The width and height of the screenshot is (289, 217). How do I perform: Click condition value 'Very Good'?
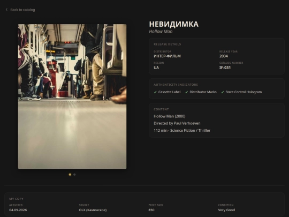coord(226,210)
